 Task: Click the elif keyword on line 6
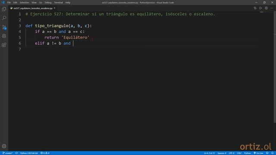[x=40, y=43]
